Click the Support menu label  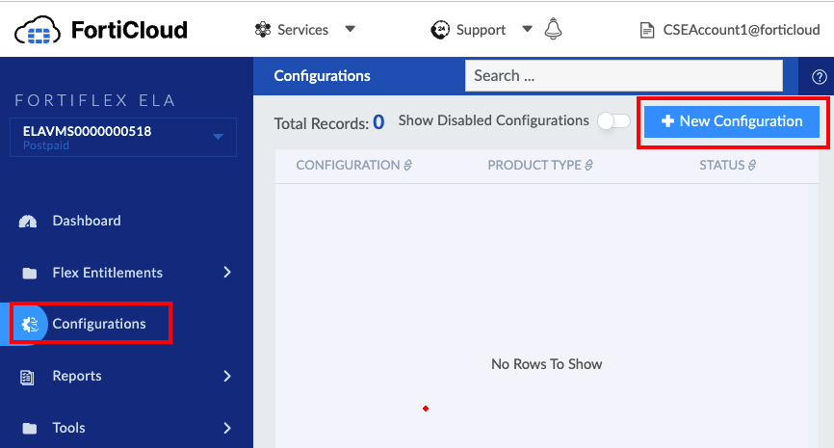[481, 30]
